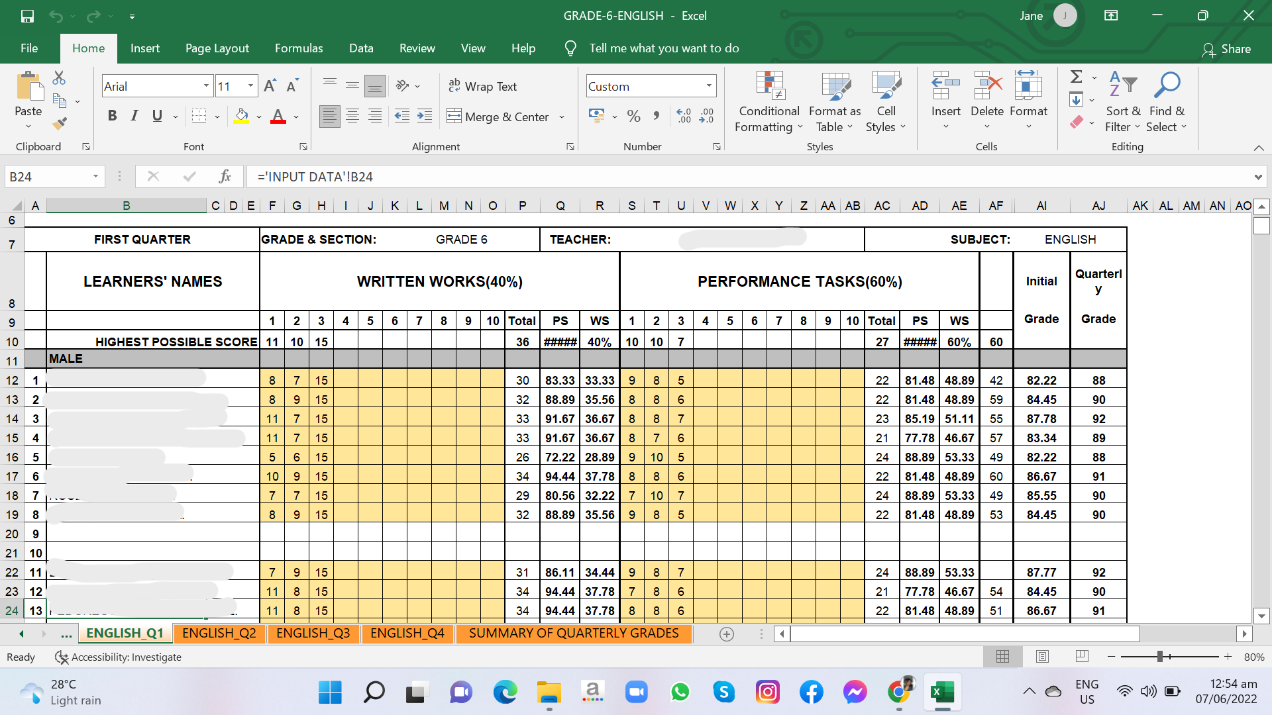Screen dimensions: 1272x715
Task: Click the Borders icon
Action: [x=199, y=117]
